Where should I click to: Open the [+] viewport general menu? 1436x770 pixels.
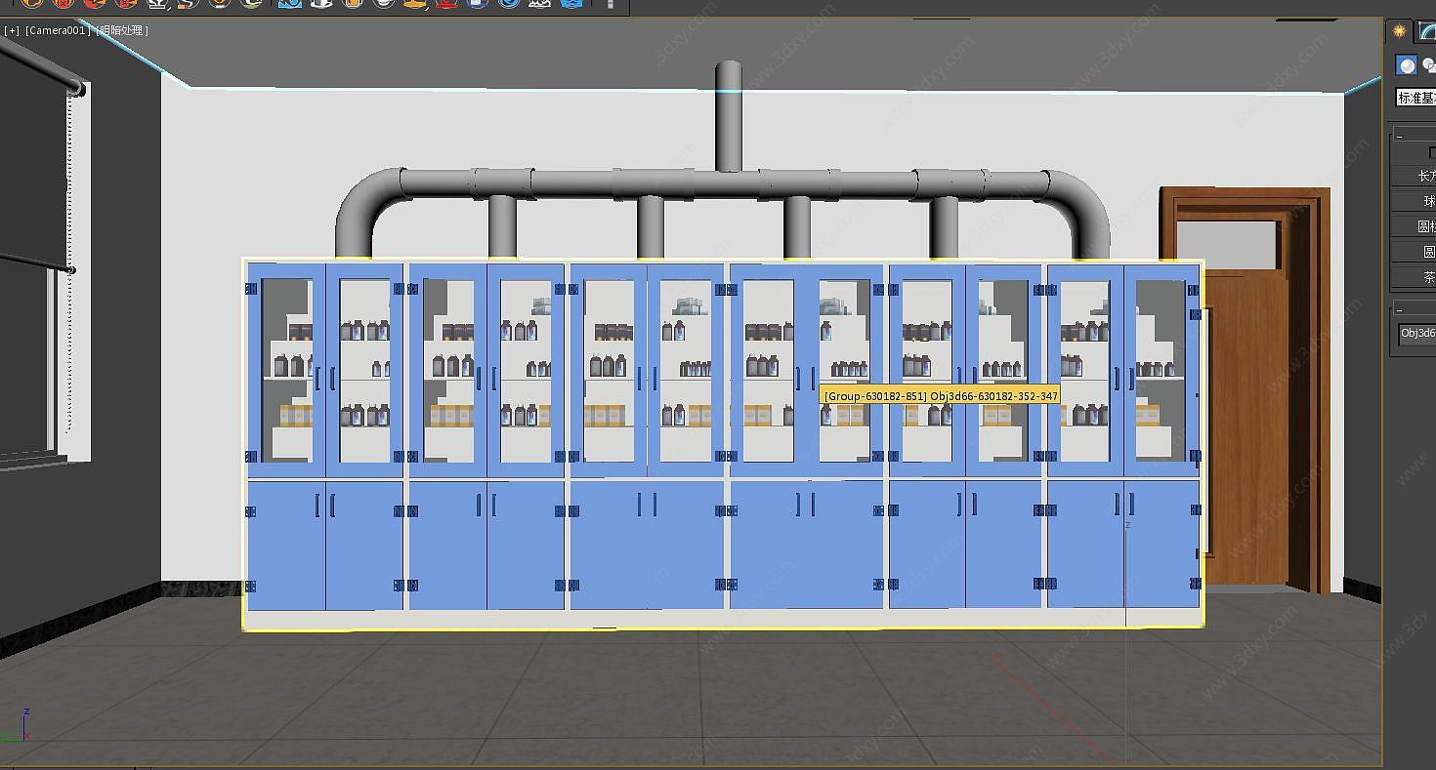click(x=12, y=30)
